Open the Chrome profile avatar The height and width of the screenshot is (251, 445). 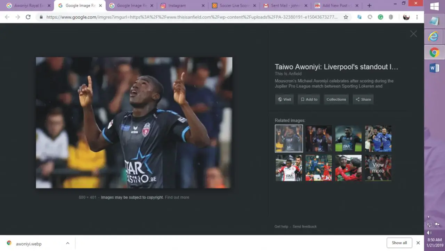tap(406, 17)
